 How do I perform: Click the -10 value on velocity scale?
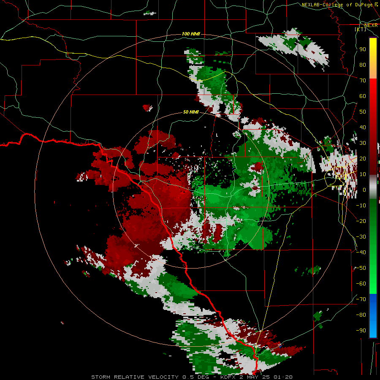[361, 206]
